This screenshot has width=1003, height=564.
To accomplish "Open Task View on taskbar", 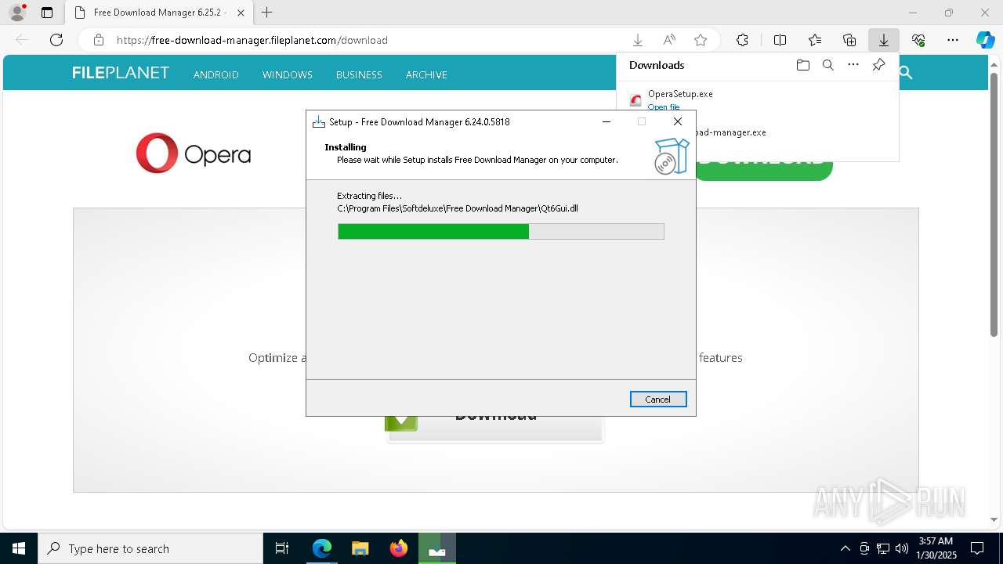I will 282,548.
